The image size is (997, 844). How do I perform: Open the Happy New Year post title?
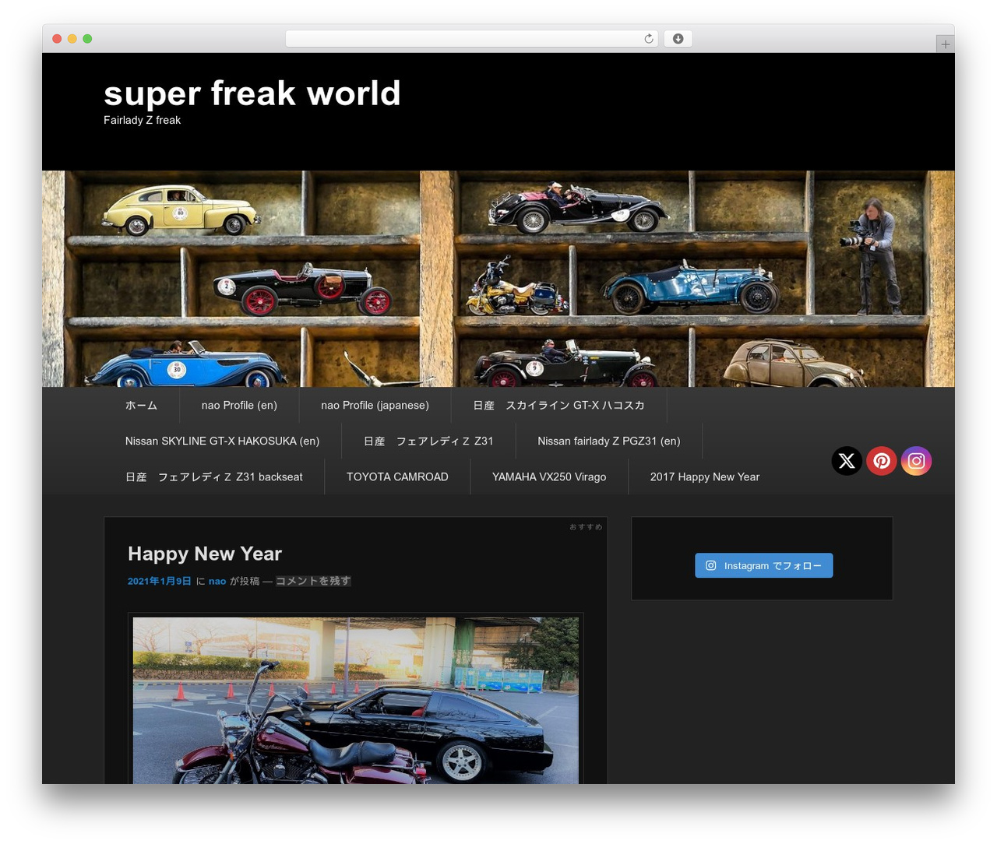pyautogui.click(x=205, y=554)
